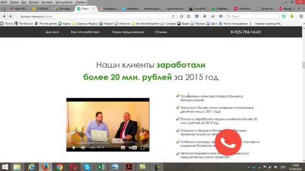This screenshot has width=305, height=171.
Task: Click the red phone callback button
Action: 228,142
